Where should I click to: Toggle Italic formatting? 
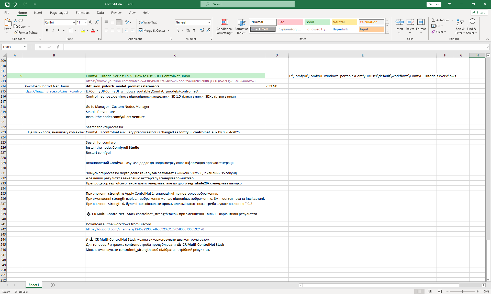53,30
